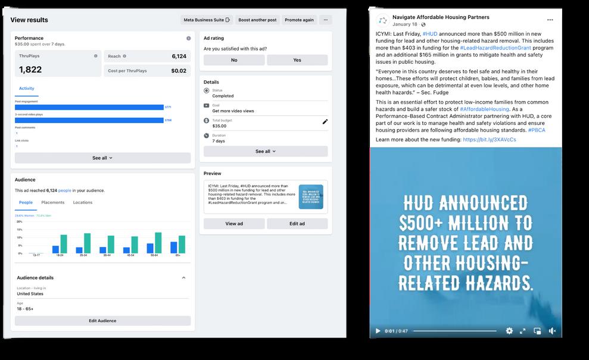Open the more options ellipsis in View results
Image resolution: width=589 pixels, height=360 pixels.
(x=326, y=20)
